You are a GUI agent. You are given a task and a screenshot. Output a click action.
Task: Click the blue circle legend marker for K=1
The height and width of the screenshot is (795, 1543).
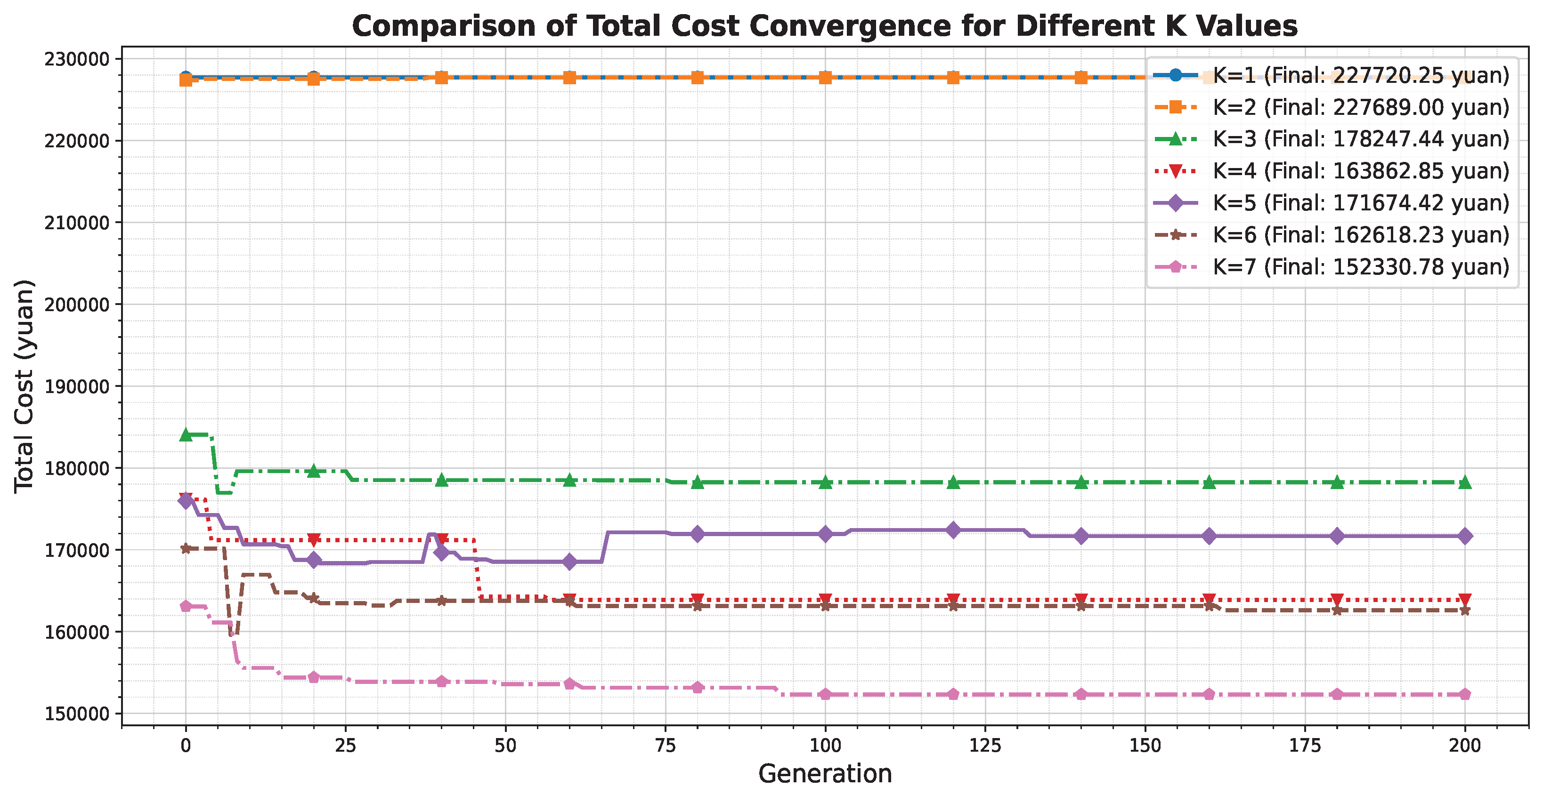[1175, 75]
